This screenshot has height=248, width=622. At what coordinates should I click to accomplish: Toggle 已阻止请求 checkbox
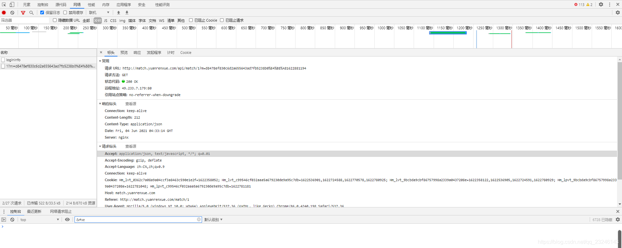(222, 20)
